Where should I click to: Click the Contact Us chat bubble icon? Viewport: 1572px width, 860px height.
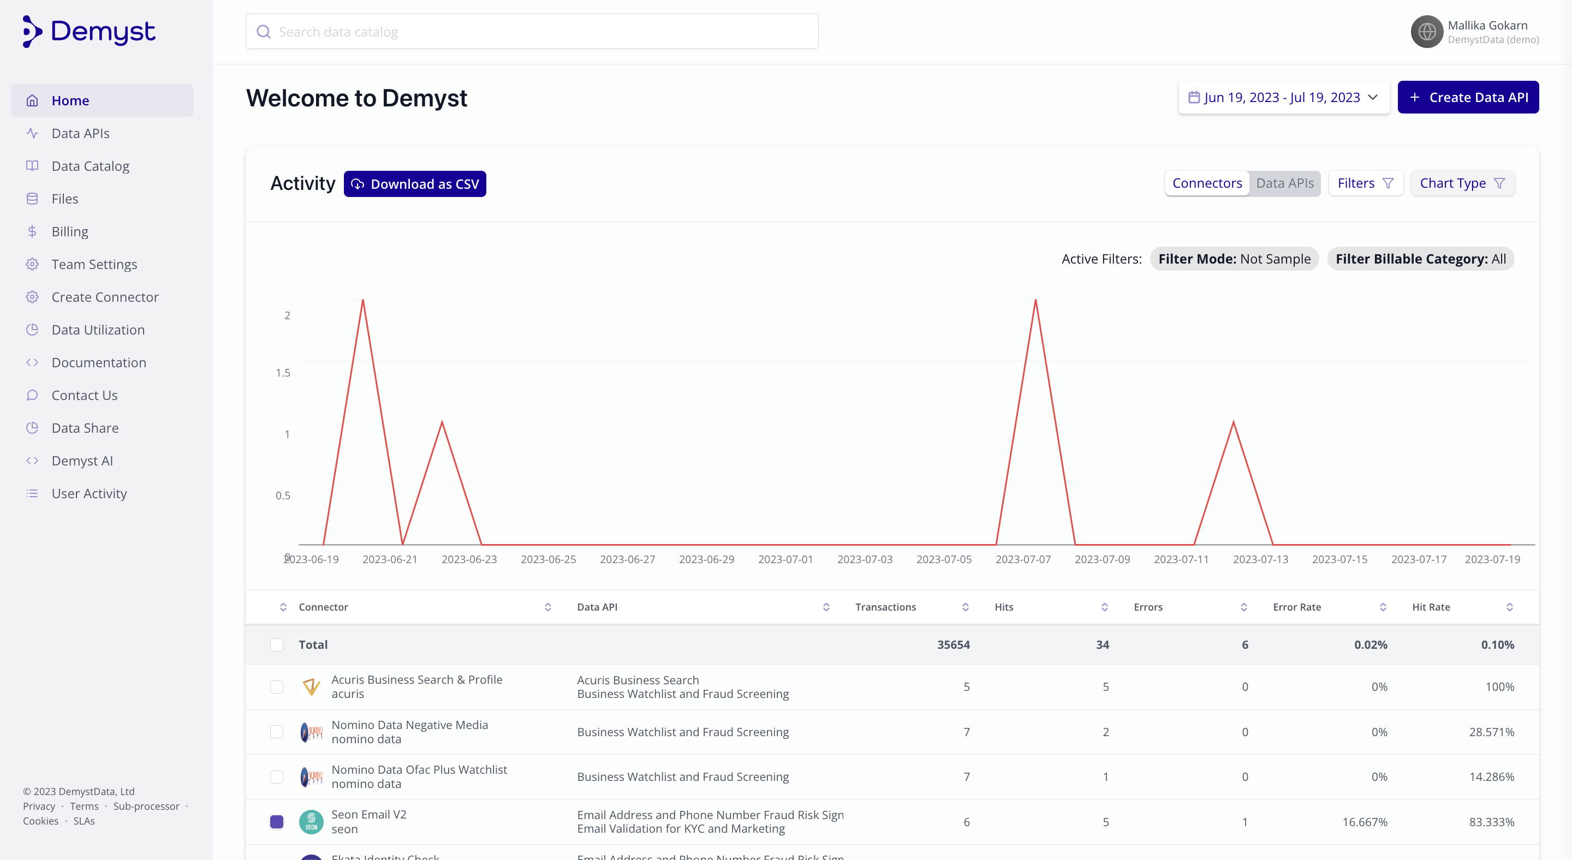click(32, 395)
